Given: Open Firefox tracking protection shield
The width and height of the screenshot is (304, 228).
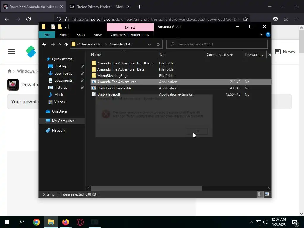Looking at the screenshot, I should [59, 19].
